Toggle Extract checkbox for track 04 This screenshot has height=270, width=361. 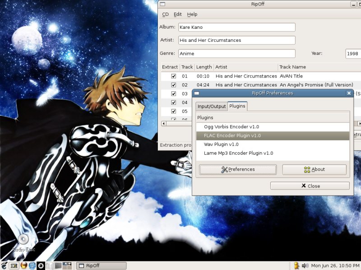click(173, 103)
